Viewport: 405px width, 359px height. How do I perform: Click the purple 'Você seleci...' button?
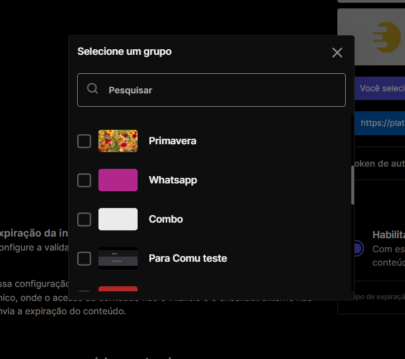[380, 88]
